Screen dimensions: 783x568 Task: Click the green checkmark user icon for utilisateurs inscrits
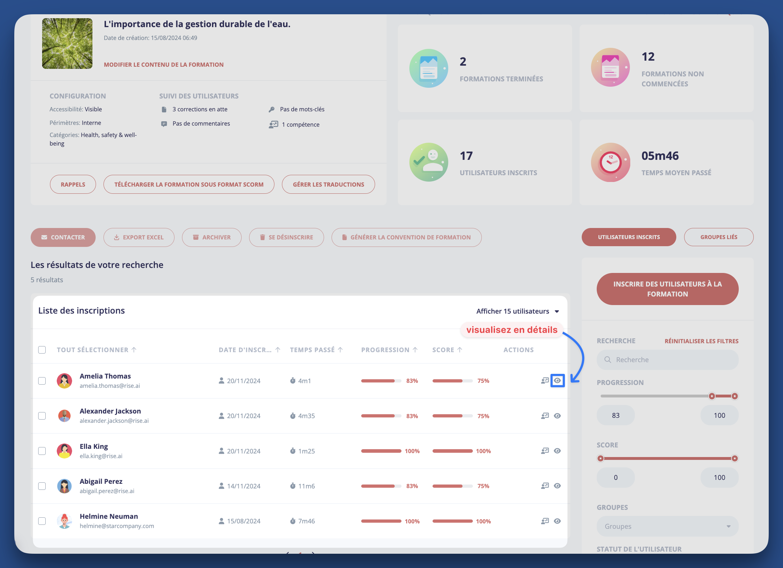tap(428, 162)
